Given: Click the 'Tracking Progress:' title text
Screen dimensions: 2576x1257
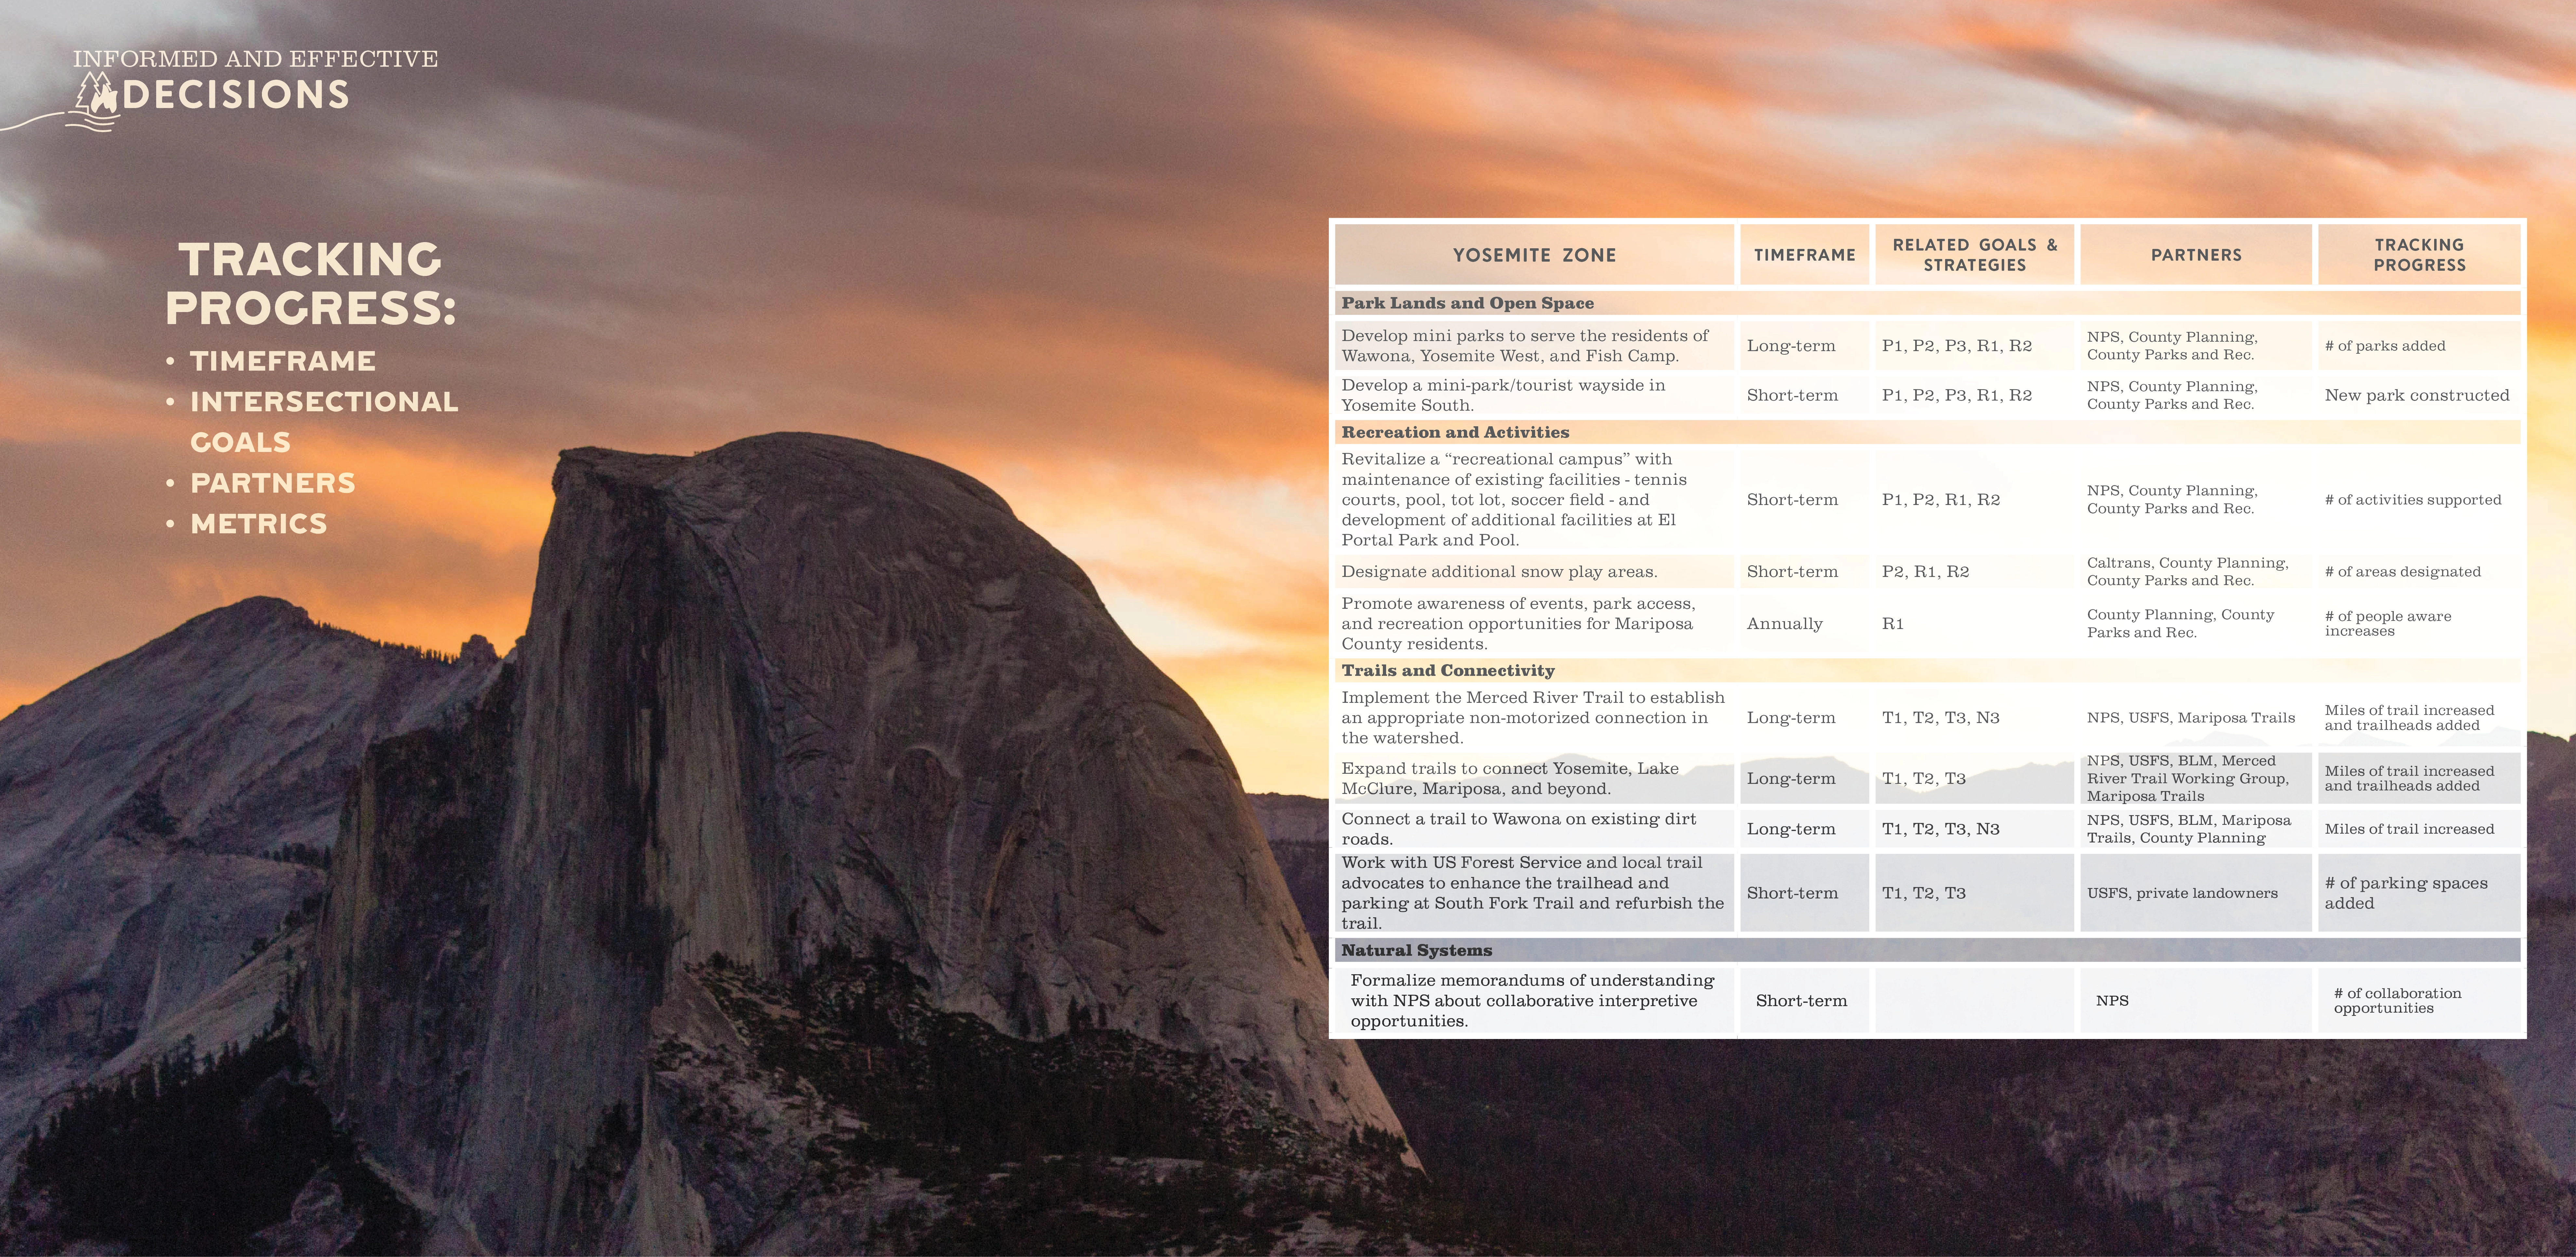Looking at the screenshot, I should click(310, 283).
